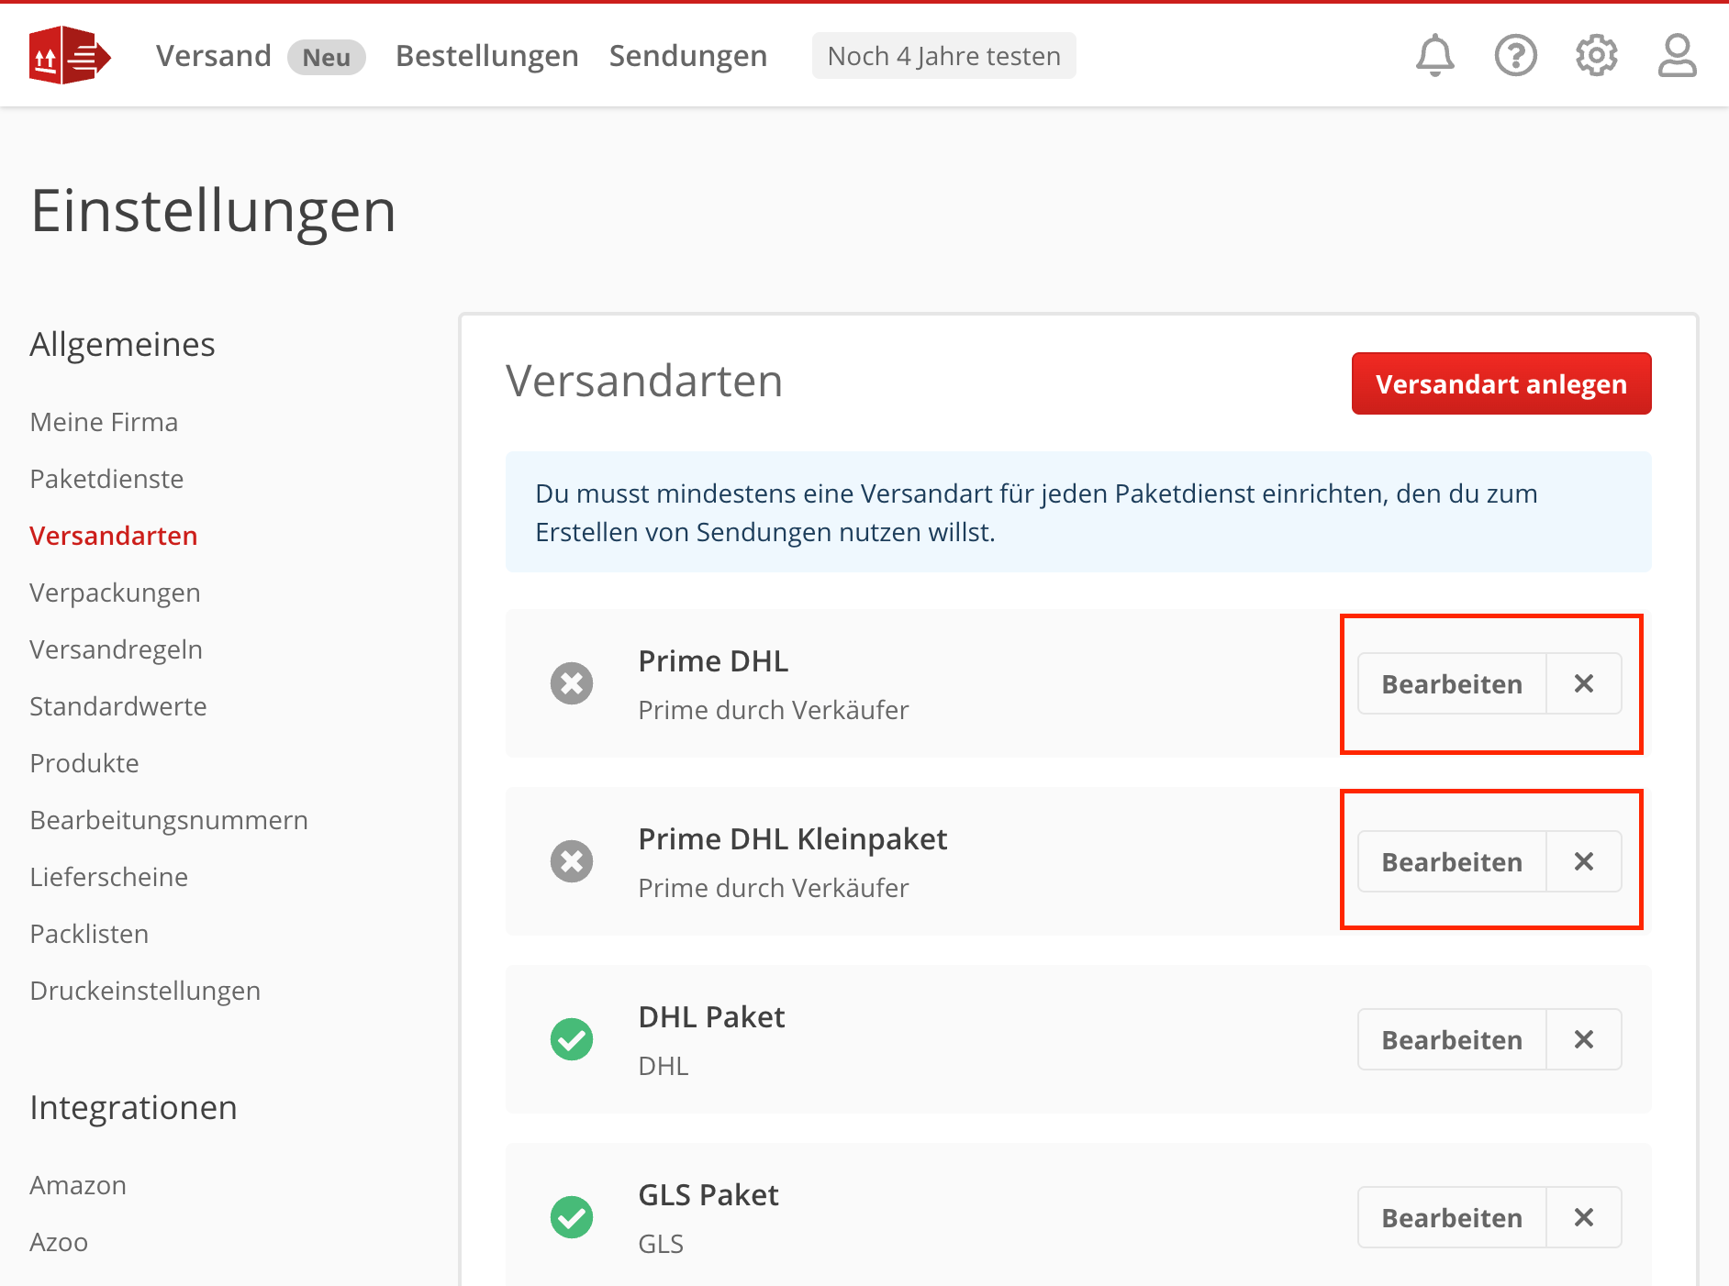Edit the GLS Paket shipping method
Image resolution: width=1729 pixels, height=1286 pixels.
1452,1217
